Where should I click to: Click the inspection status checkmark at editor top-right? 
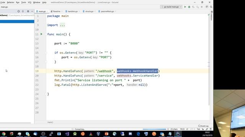tap(209, 15)
